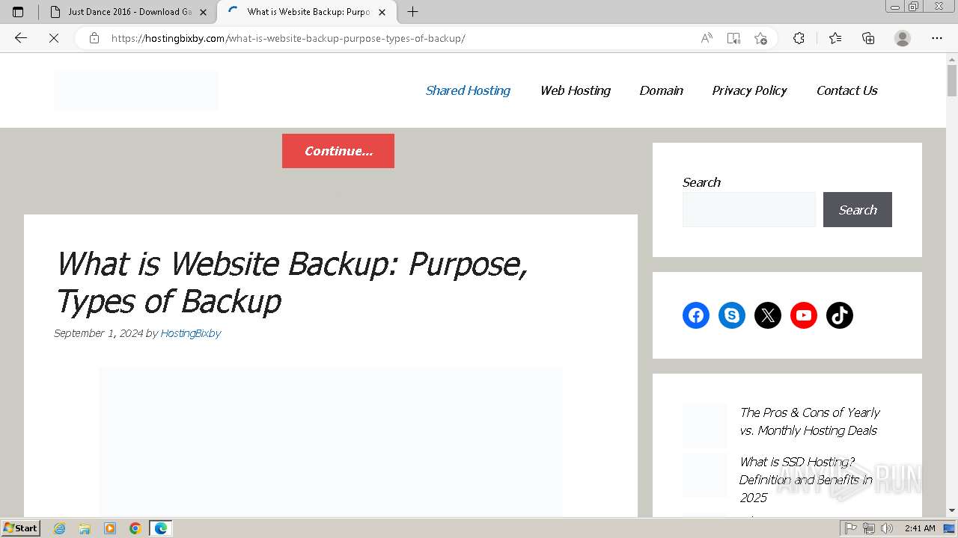The height and width of the screenshot is (538, 958).
Task: Click the sidebar search input field
Action: coord(748,210)
